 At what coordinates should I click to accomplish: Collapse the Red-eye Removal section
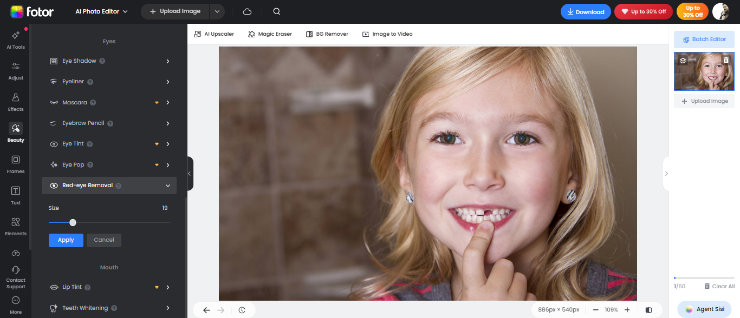[x=168, y=186]
